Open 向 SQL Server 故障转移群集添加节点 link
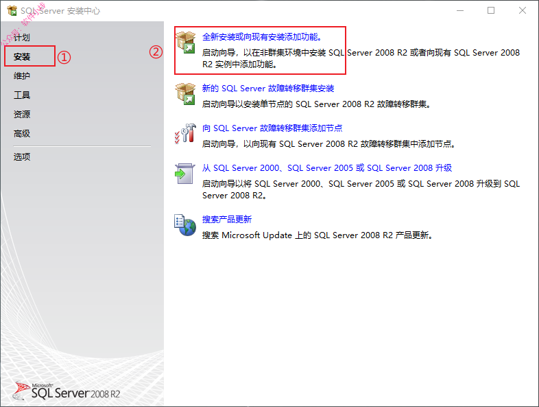Screen dimensions: 539x407 272,128
